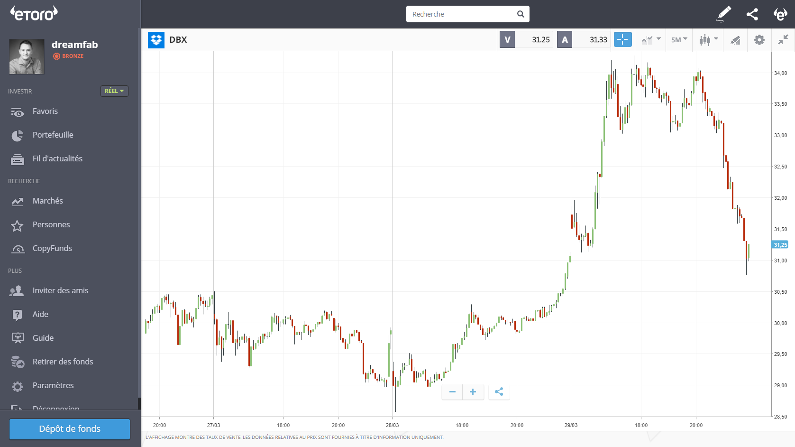This screenshot has height=447, width=795.
Task: Zoom out the chart with the minus button
Action: [452, 391]
